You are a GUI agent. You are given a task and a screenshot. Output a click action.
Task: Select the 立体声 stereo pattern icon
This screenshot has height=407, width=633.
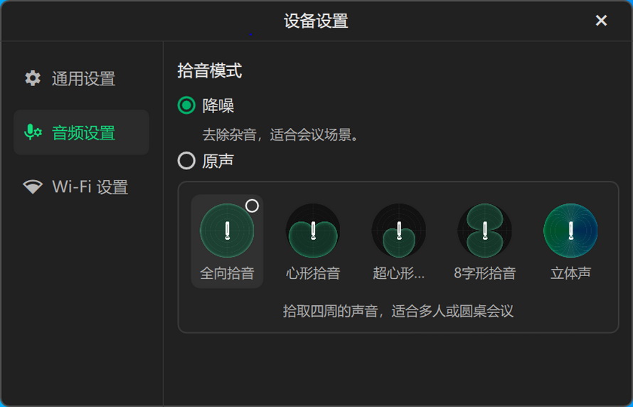(570, 231)
